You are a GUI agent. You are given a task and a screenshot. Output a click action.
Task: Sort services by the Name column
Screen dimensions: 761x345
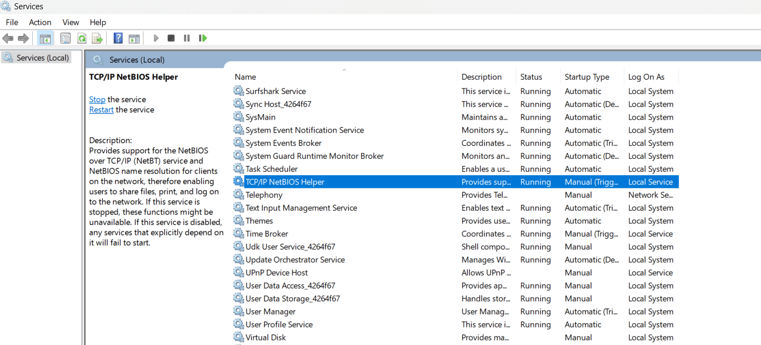point(245,76)
